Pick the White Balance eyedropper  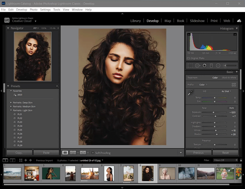coord(191,92)
